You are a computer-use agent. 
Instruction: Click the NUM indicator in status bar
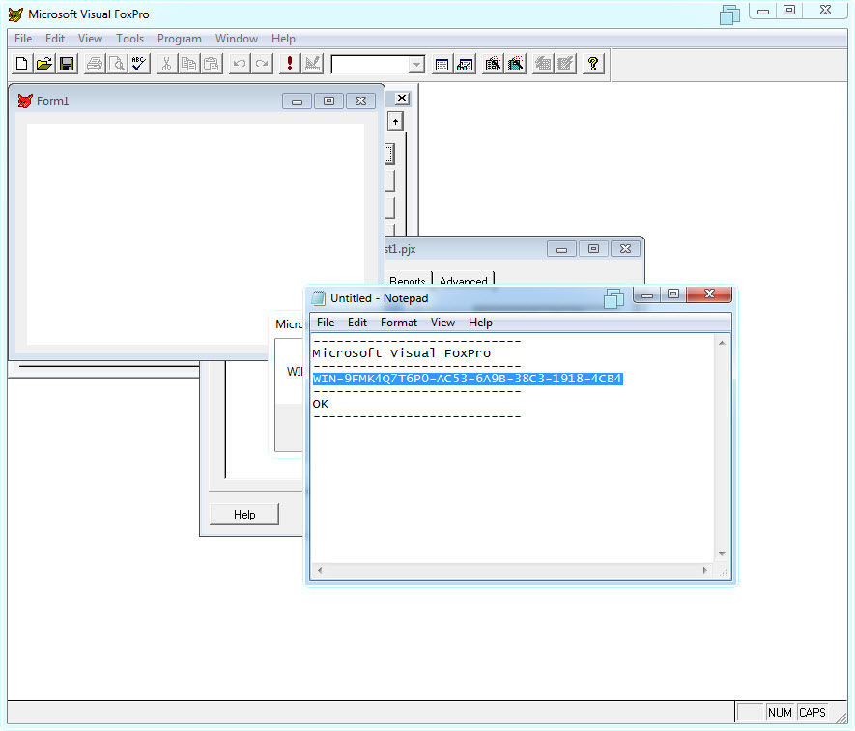(780, 713)
